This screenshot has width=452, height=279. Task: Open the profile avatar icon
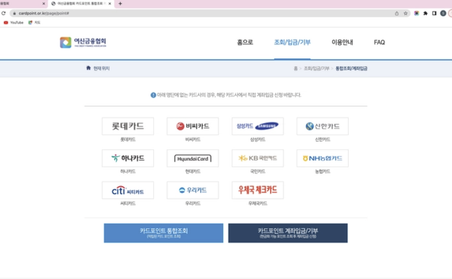point(443,13)
